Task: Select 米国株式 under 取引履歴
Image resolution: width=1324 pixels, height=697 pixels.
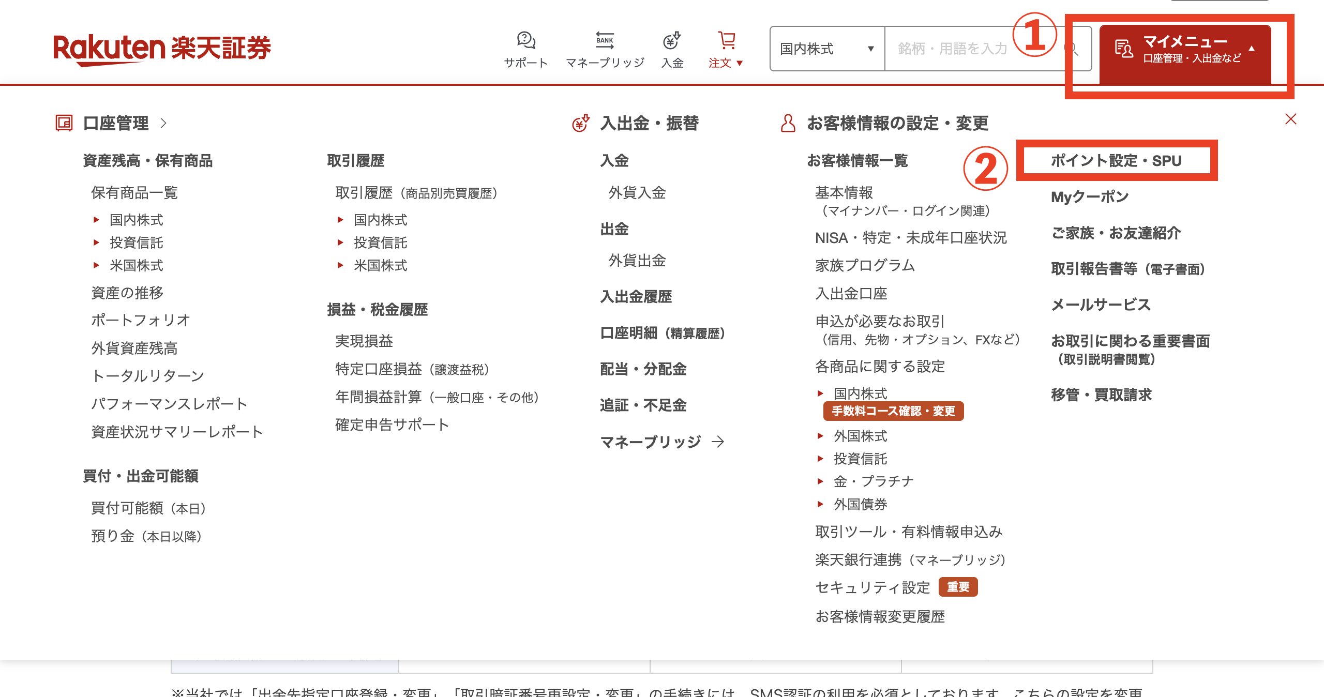Action: point(381,265)
